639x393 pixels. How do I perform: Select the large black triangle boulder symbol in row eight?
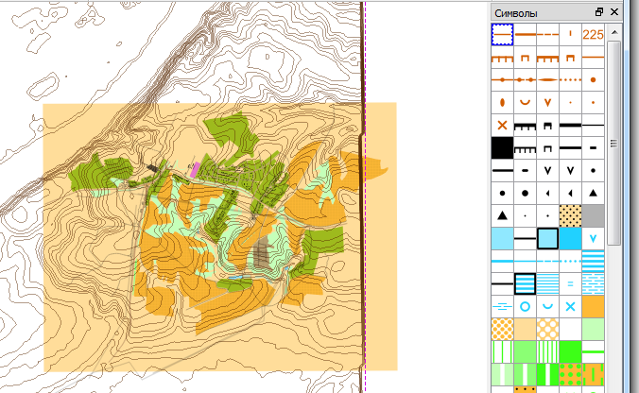coord(593,193)
